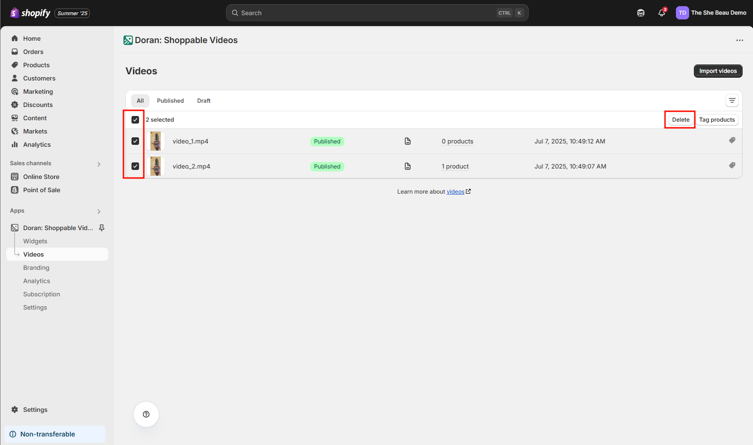Click the tag icon for video_2.mp4
This screenshot has height=445, width=753.
tap(732, 165)
